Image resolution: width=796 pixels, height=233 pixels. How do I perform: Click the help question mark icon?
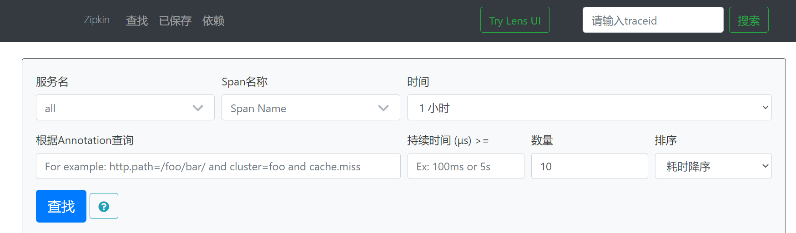(x=104, y=206)
